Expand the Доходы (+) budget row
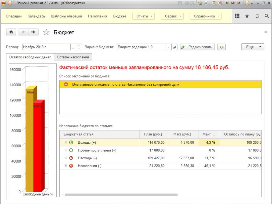 click(66, 142)
